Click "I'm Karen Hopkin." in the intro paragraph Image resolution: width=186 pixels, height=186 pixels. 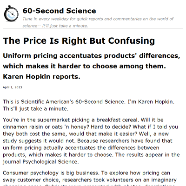click(x=151, y=102)
